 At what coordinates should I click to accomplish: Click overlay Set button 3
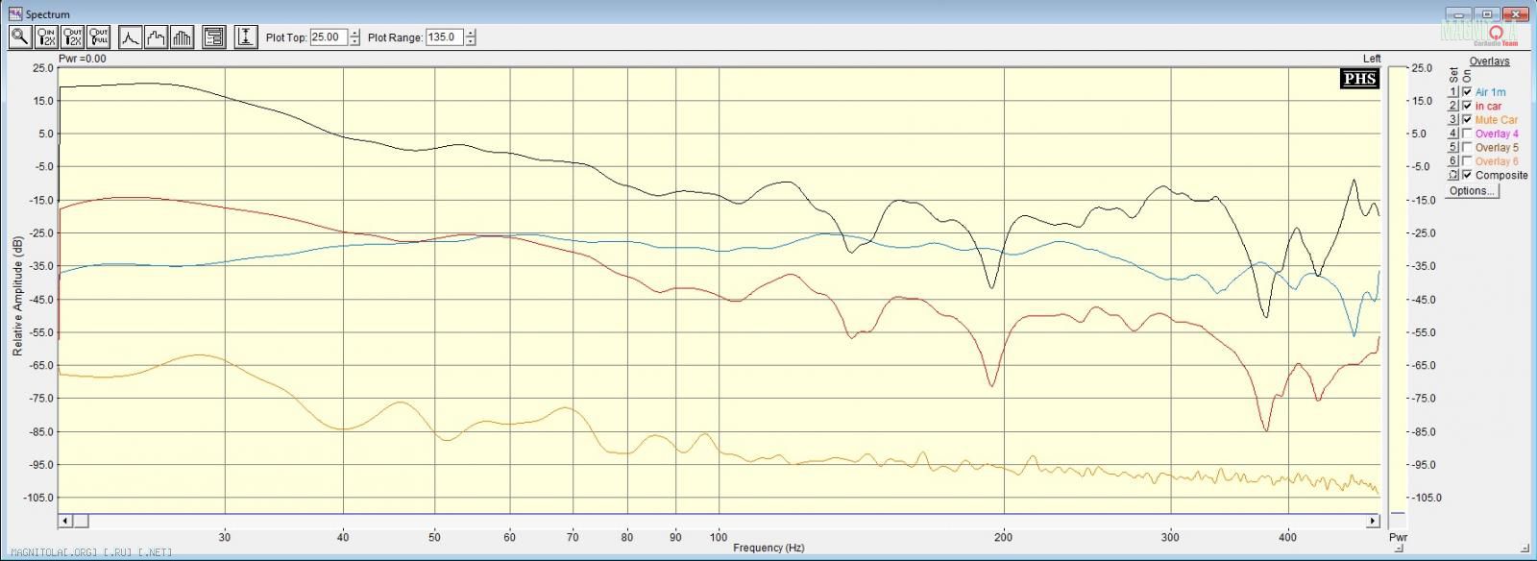click(x=1453, y=120)
